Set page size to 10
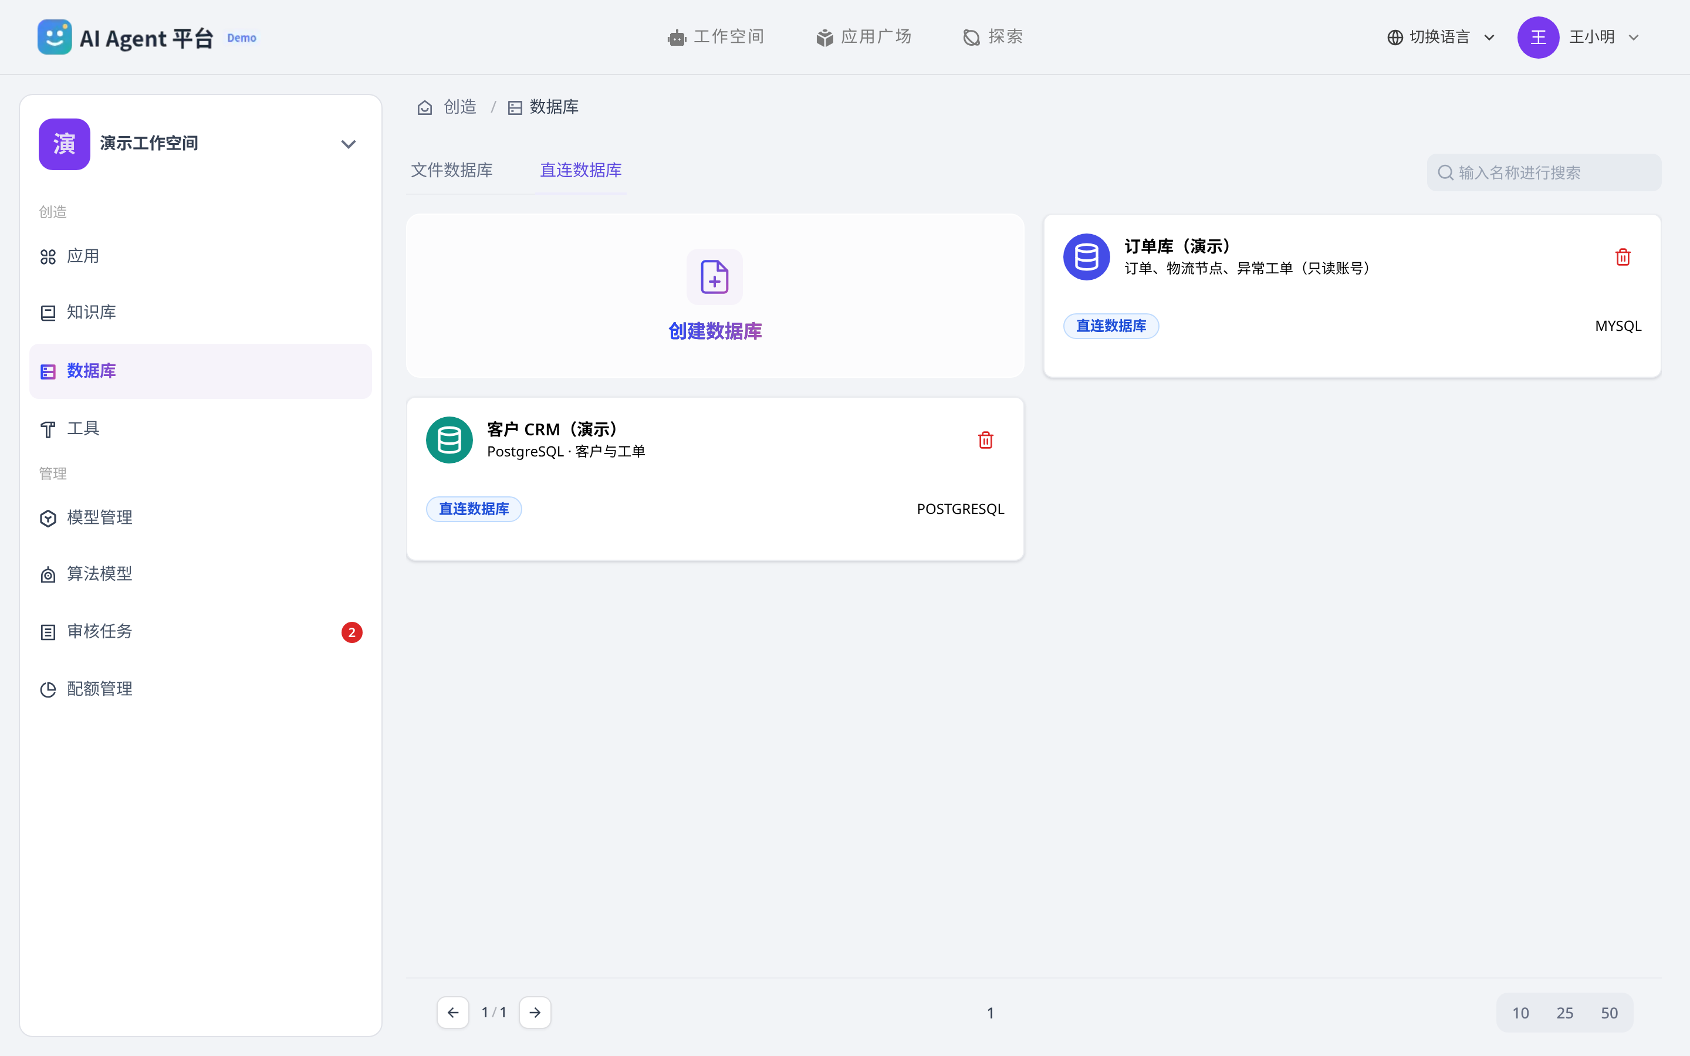 tap(1520, 1013)
